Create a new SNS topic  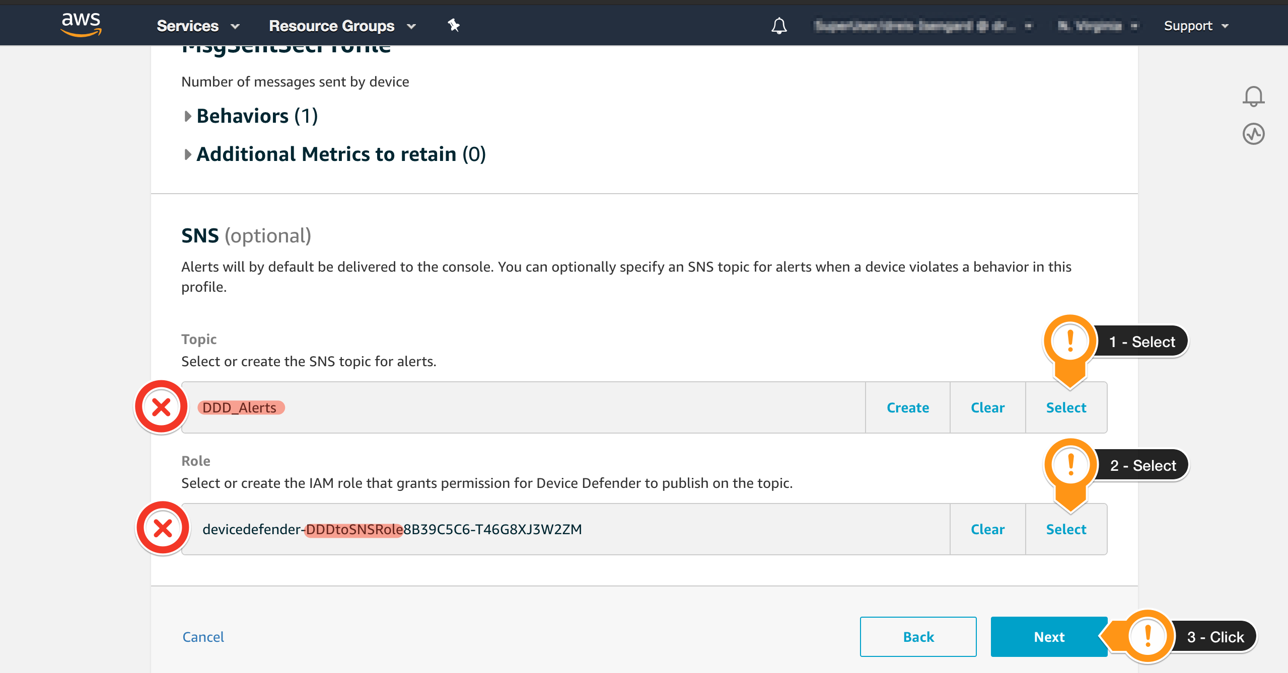click(x=908, y=407)
